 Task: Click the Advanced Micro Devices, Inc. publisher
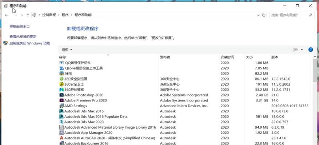184,105
